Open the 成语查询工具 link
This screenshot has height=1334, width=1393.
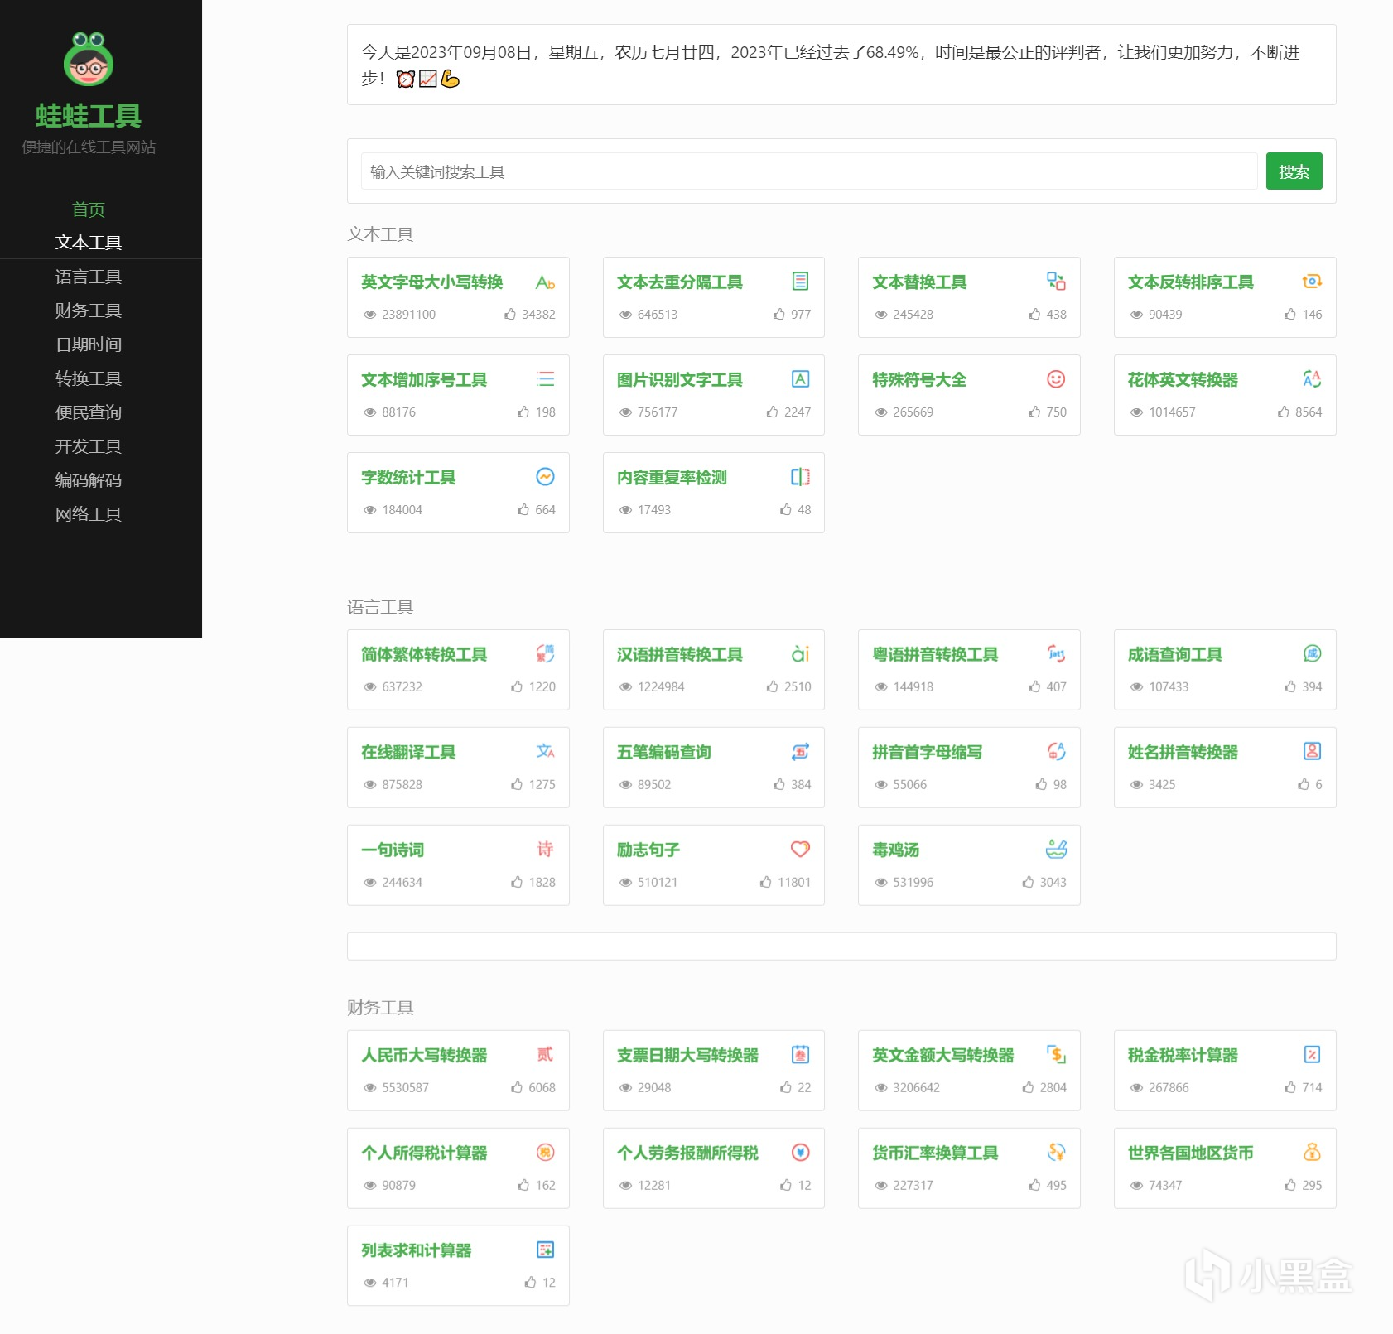pyautogui.click(x=1174, y=655)
